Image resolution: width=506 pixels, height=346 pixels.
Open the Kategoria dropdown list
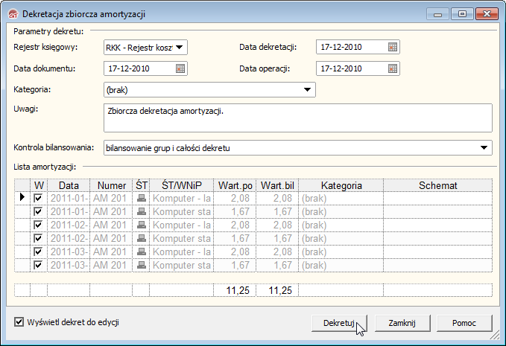coord(308,90)
